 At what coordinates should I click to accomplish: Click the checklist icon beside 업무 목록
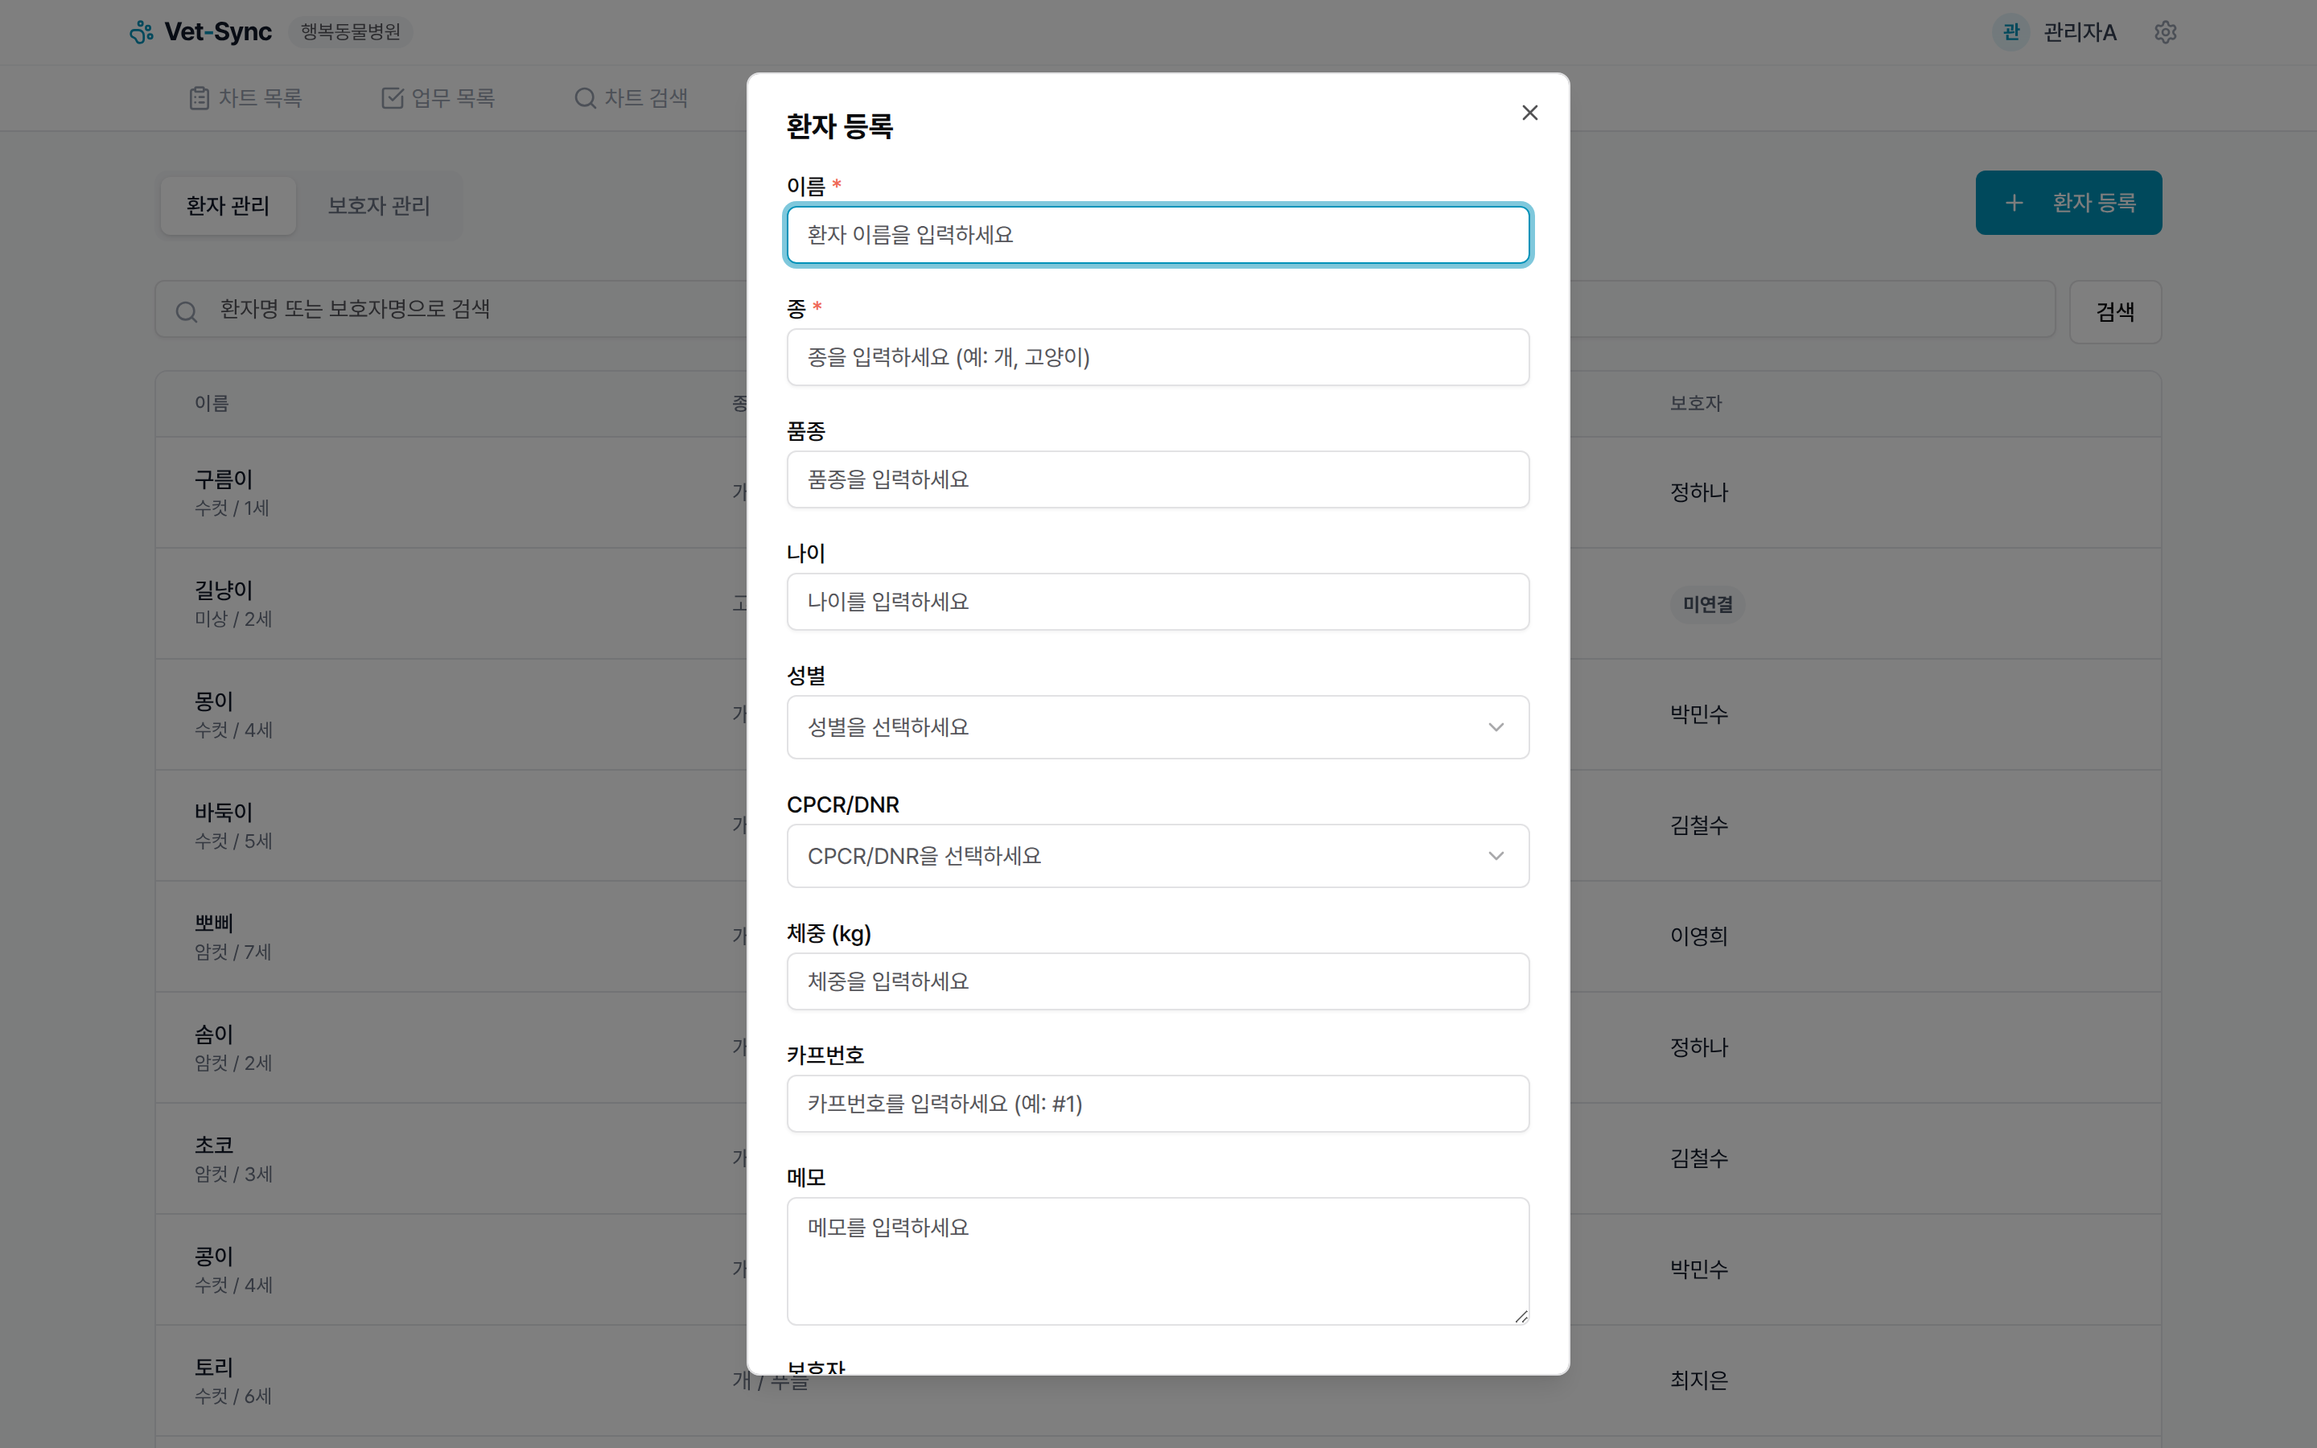(393, 97)
